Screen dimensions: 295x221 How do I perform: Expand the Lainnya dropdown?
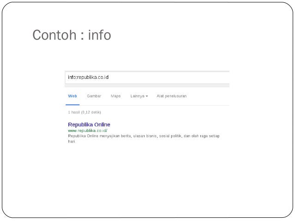tap(139, 96)
